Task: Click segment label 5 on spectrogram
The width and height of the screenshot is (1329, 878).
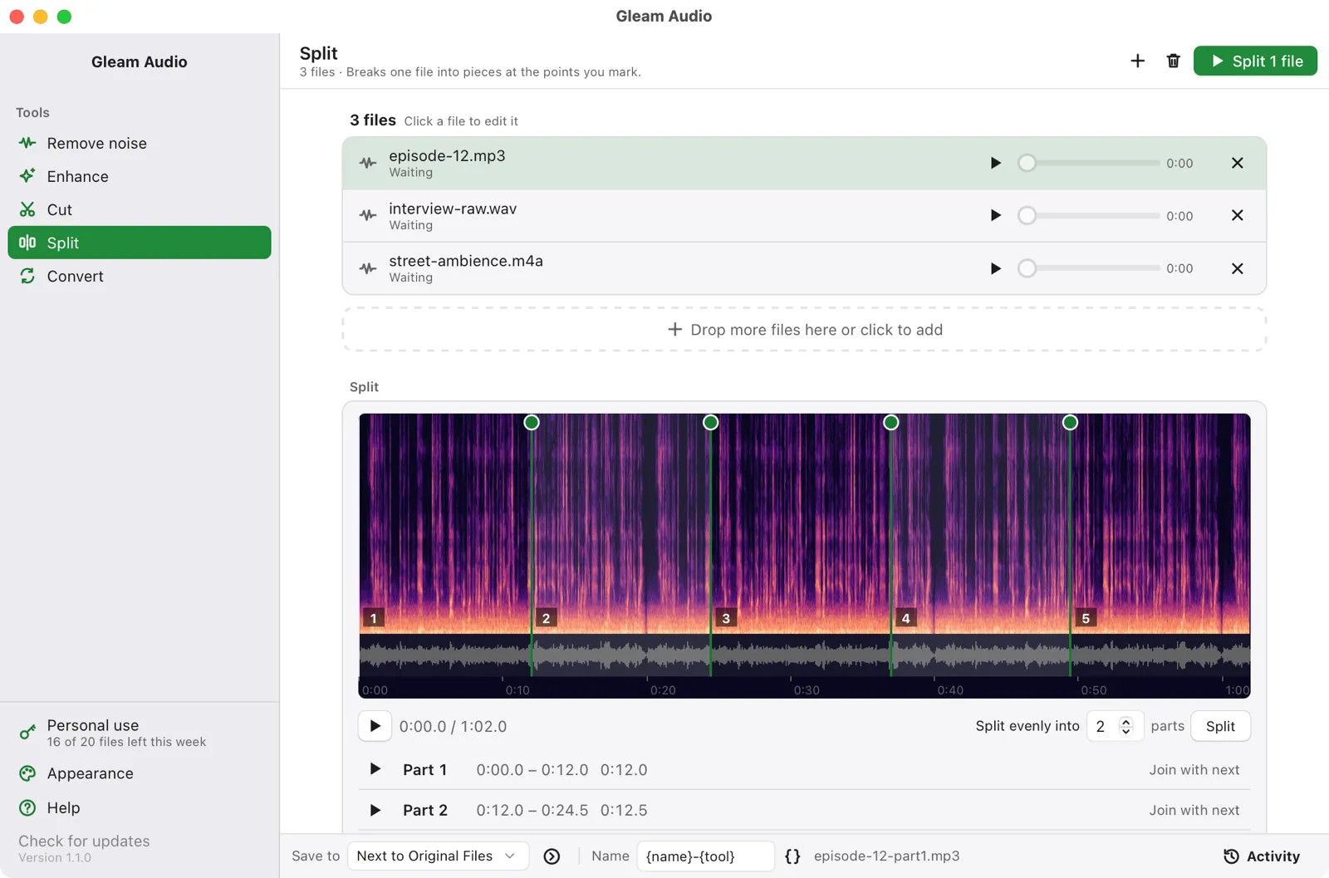Action: click(x=1086, y=618)
